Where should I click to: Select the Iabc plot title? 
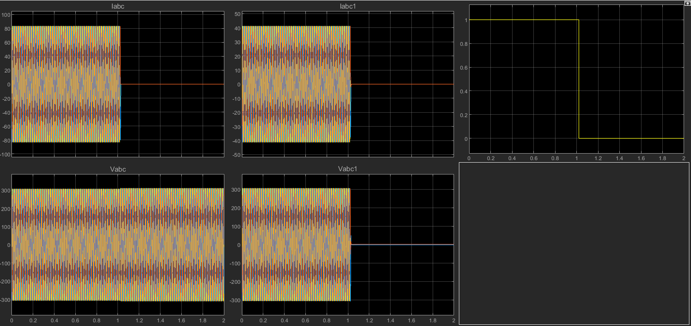(x=118, y=6)
